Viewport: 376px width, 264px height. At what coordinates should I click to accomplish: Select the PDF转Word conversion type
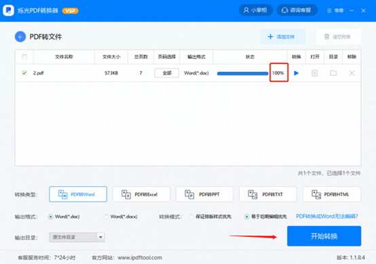(78, 194)
